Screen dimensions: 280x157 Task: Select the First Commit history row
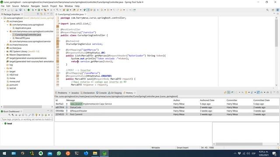(167, 114)
